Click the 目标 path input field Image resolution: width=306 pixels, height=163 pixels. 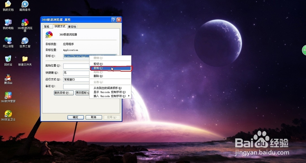tap(90, 56)
